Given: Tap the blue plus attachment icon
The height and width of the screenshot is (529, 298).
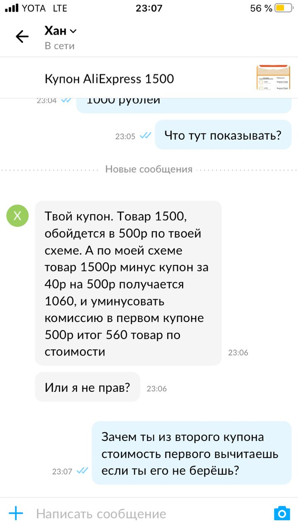Looking at the screenshot, I should click(16, 514).
